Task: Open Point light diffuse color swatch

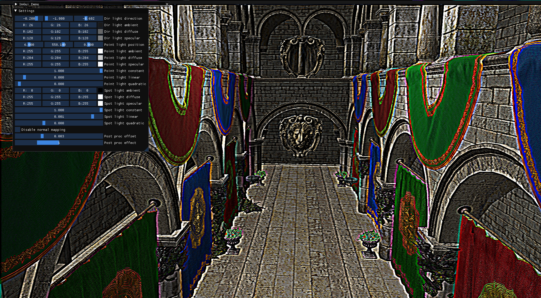Action: (100, 58)
